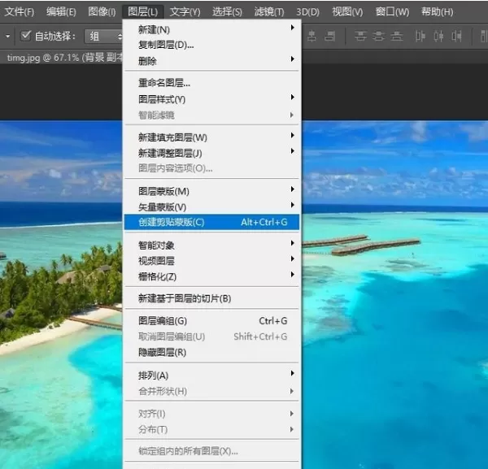
Task: Expand the 新建(N) submenu
Action: tap(212, 29)
